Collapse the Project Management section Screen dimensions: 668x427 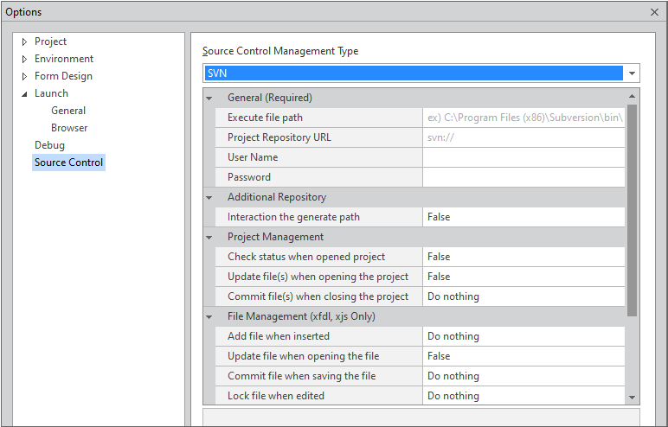(209, 237)
